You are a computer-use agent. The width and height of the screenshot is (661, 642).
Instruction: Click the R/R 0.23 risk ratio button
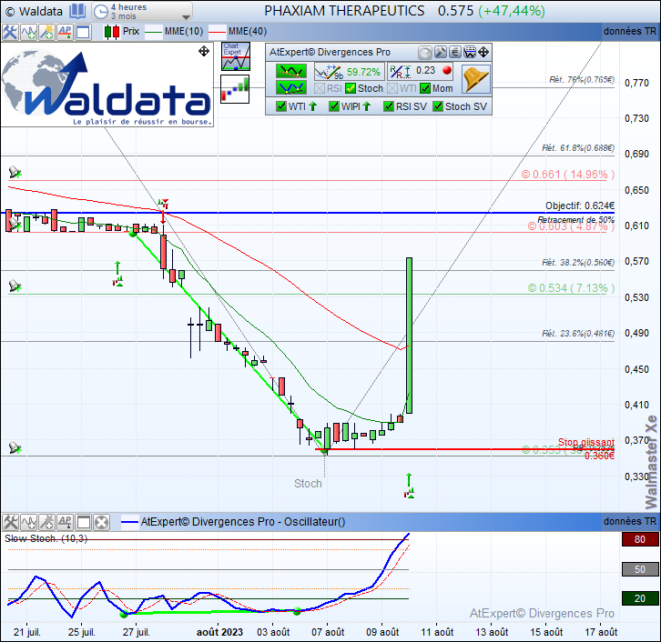click(x=420, y=71)
